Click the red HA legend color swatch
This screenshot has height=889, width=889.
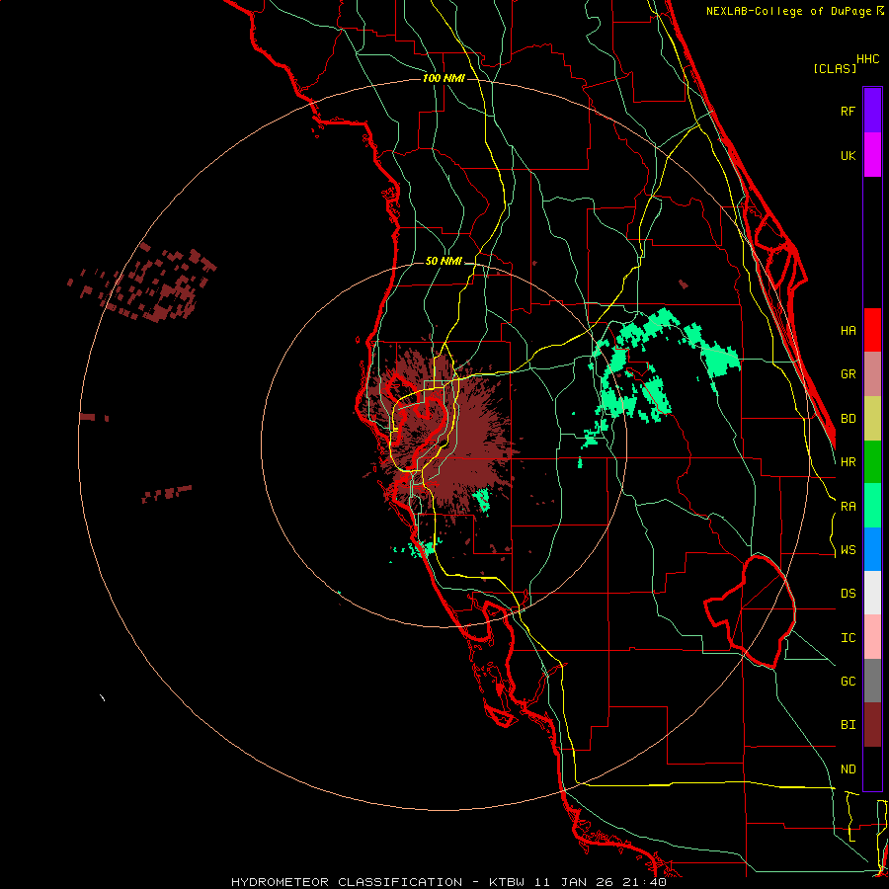(x=872, y=330)
